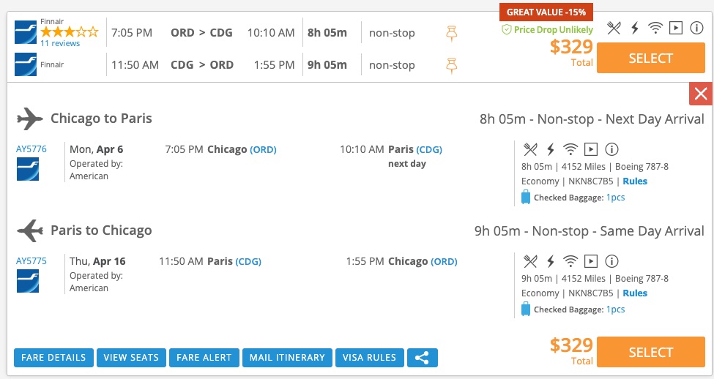Screen dimensions: 714x379
Task: Open VISA RULES
Action: [369, 358]
